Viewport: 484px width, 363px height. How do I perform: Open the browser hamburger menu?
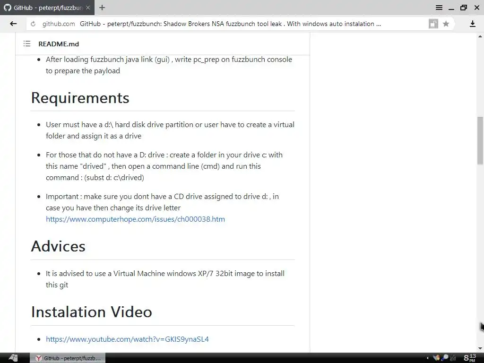tap(439, 8)
